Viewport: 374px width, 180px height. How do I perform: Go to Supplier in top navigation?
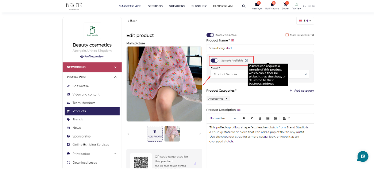coord(199,6)
